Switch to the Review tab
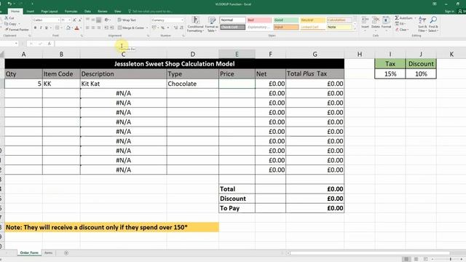The width and height of the screenshot is (466, 262). (x=103, y=12)
